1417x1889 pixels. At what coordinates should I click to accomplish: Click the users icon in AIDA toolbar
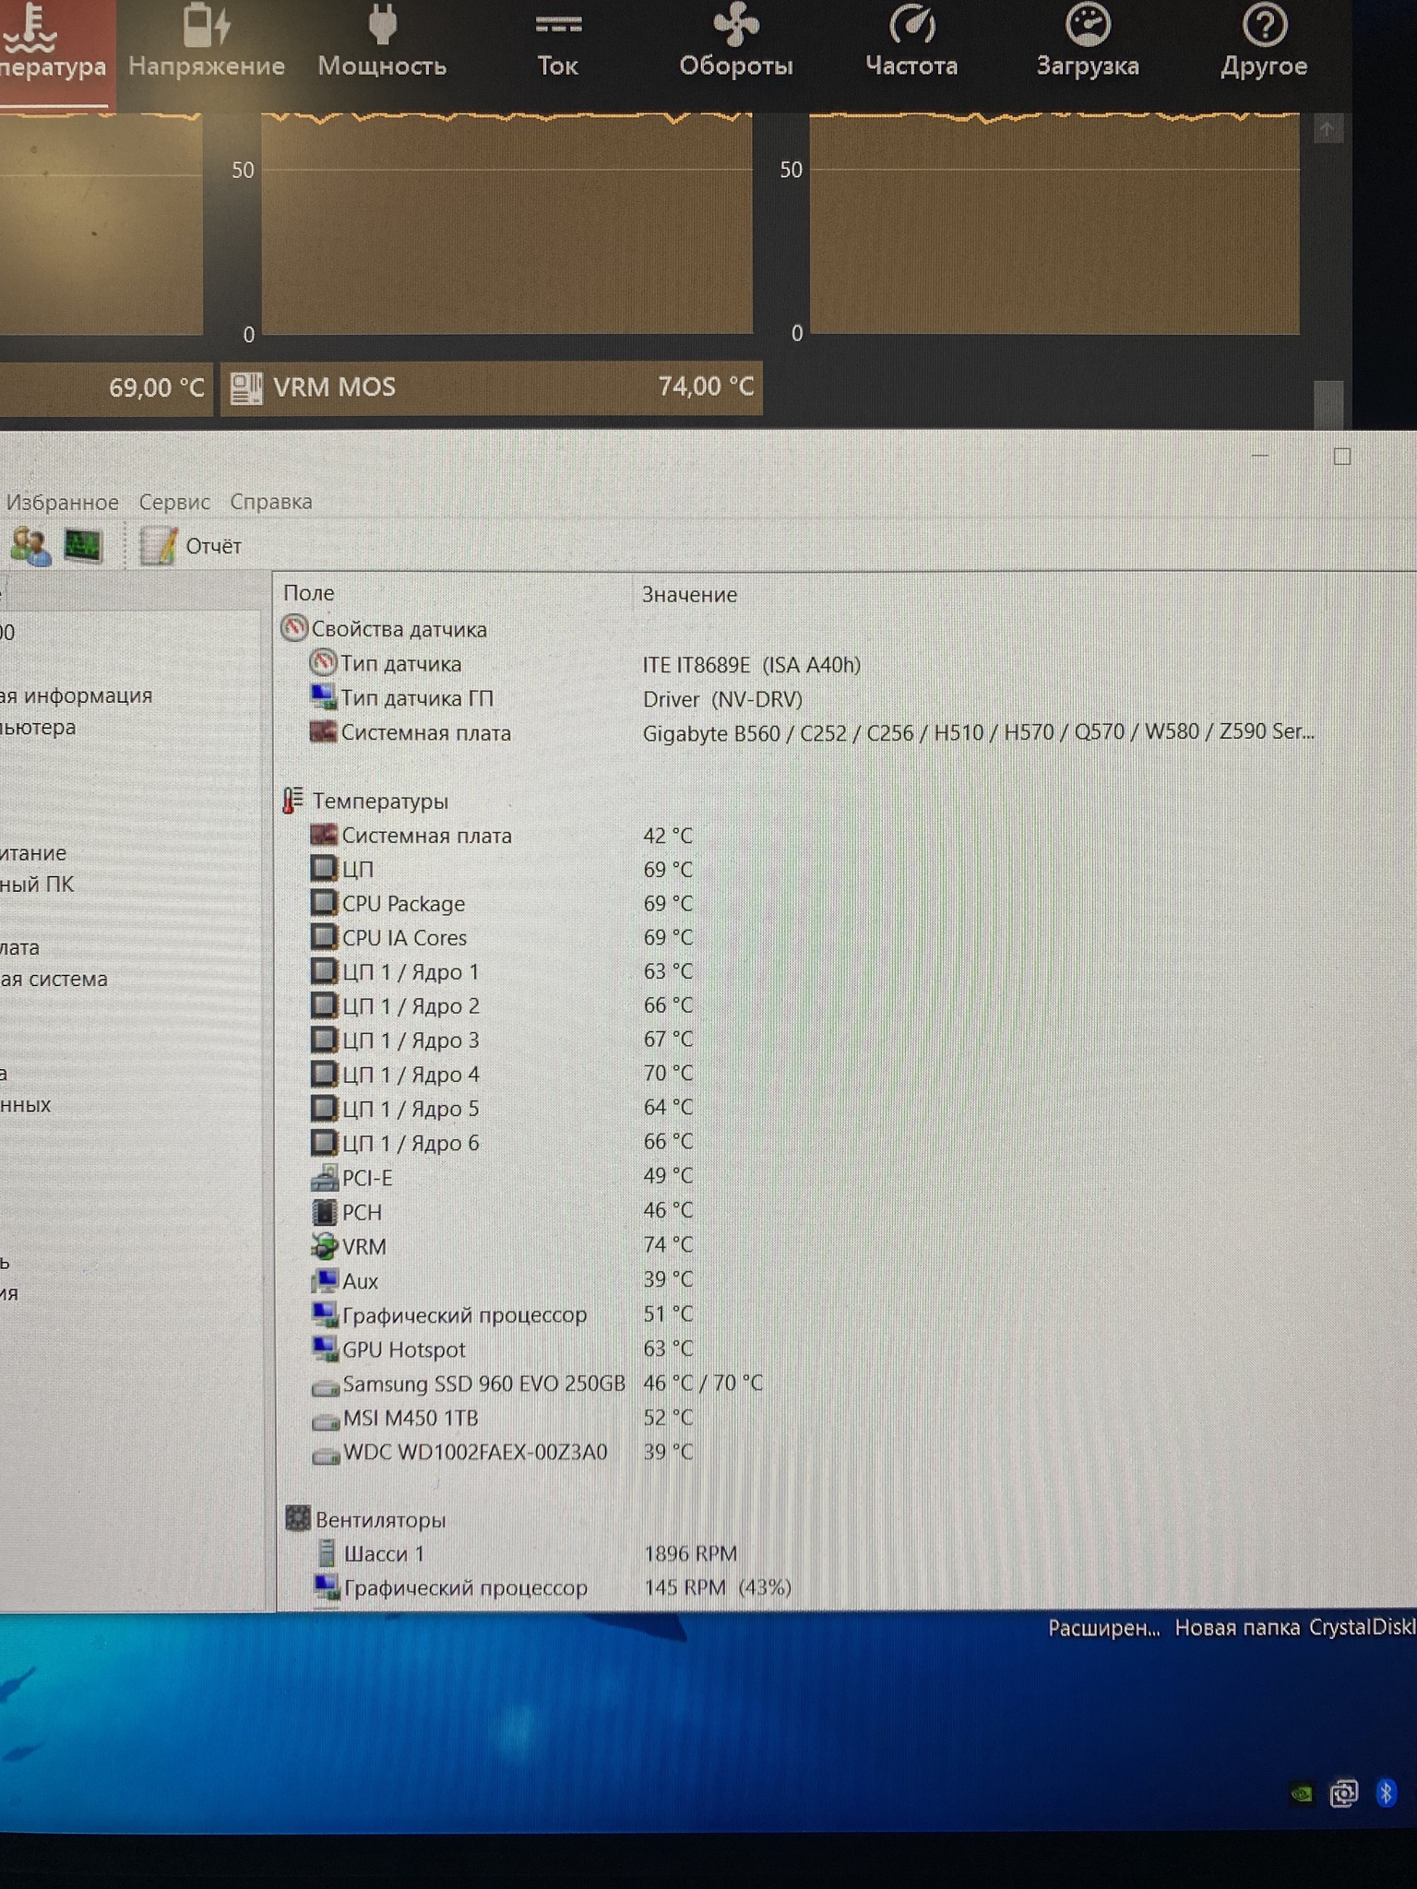[30, 546]
